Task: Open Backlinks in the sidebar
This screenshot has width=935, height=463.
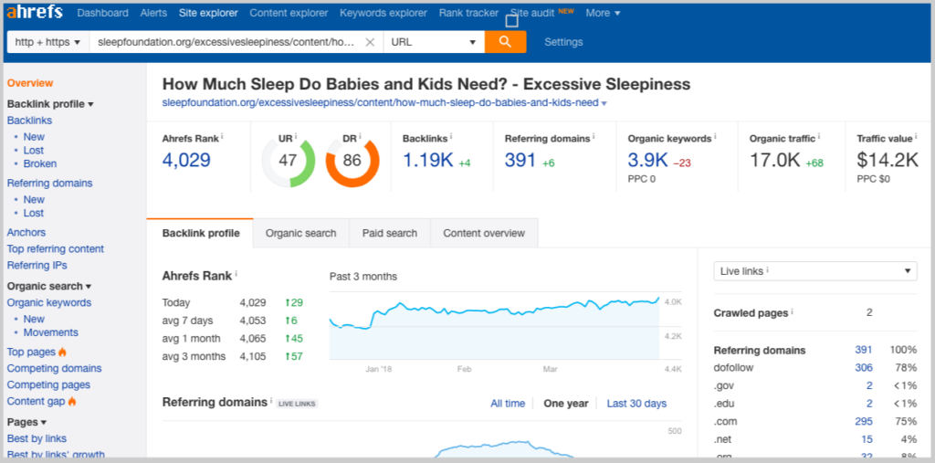Action: (x=29, y=120)
